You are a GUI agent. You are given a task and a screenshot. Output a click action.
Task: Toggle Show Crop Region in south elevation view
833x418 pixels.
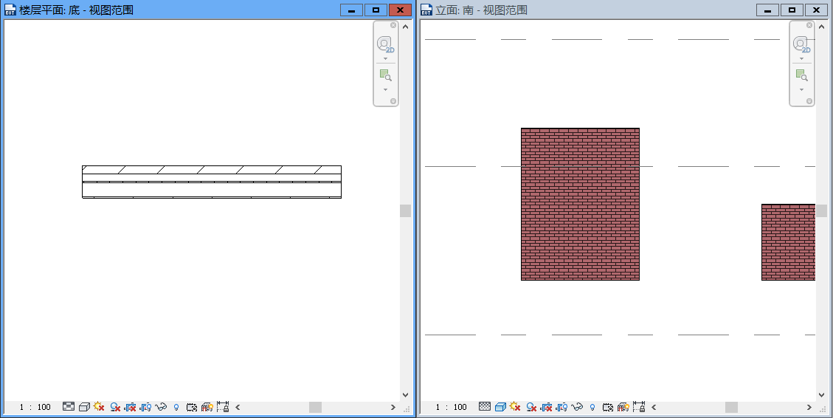pos(561,408)
